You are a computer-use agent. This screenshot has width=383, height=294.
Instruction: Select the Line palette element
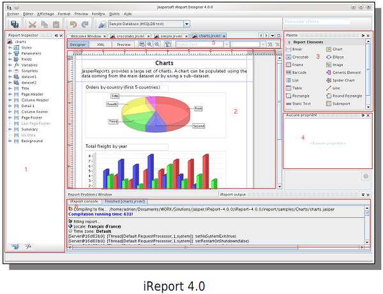click(x=333, y=88)
